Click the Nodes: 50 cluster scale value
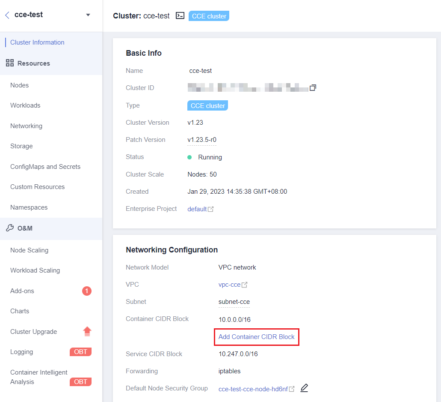This screenshot has width=441, height=402. (202, 174)
